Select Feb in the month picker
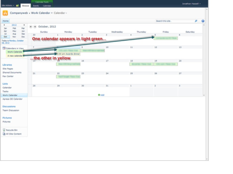 pos(14,28)
